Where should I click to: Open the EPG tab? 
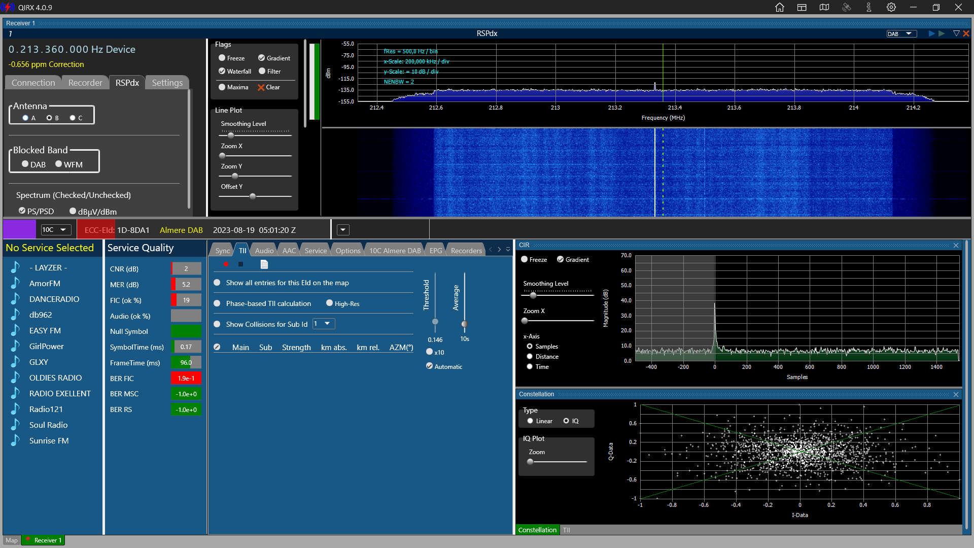pos(436,251)
